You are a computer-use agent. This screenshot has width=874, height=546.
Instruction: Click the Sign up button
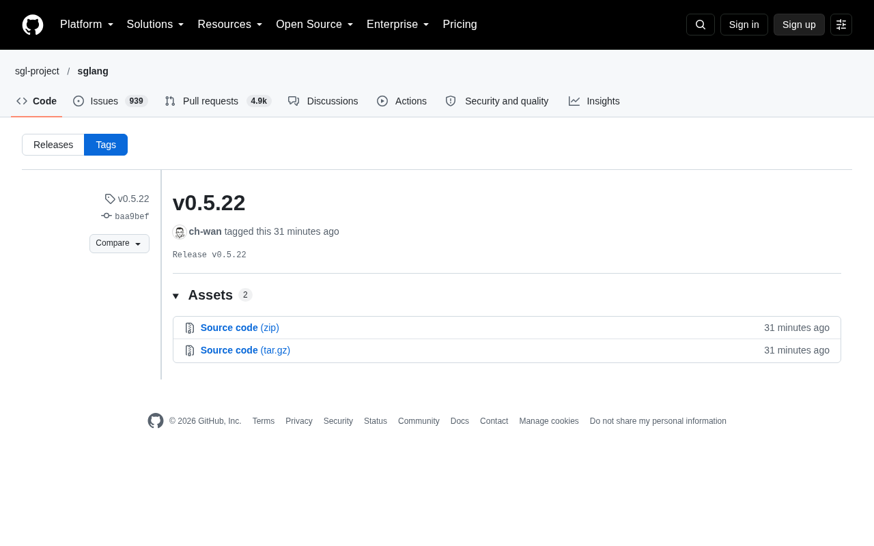[799, 25]
